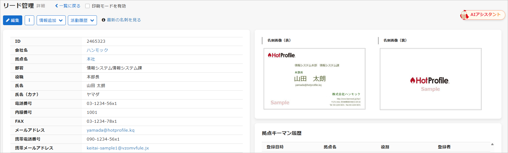Click the yamada@hotprofile.kq email link
This screenshot has width=508, height=153.
click(111, 130)
